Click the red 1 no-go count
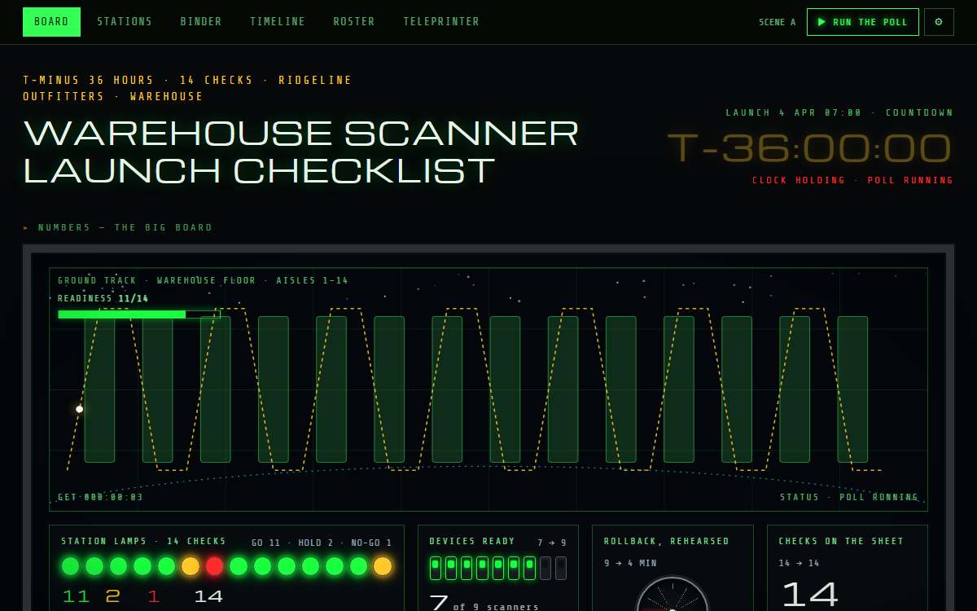This screenshot has width=977, height=611. [x=154, y=597]
